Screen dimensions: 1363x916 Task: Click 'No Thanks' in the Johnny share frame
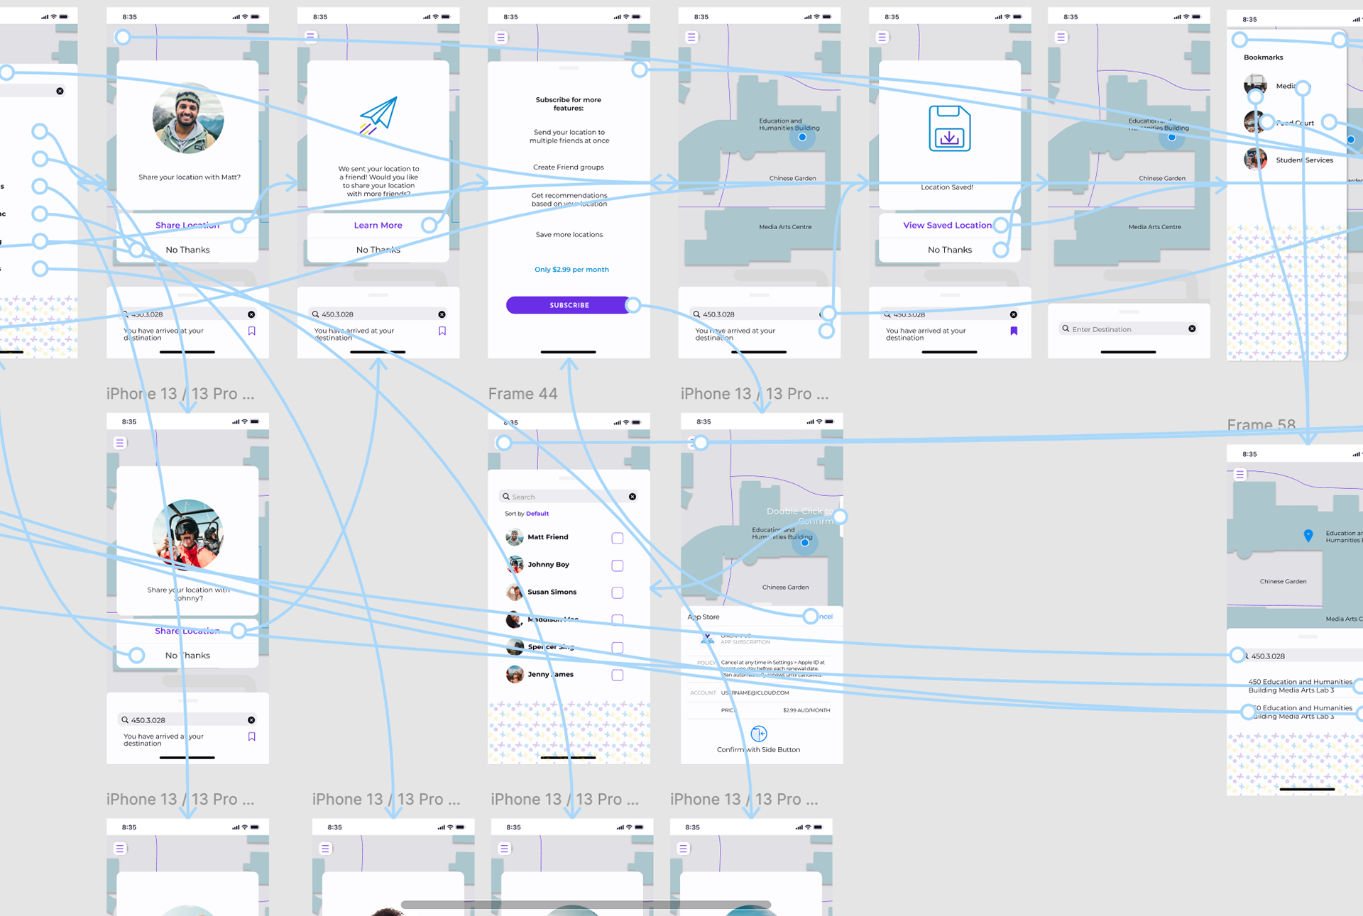187,656
